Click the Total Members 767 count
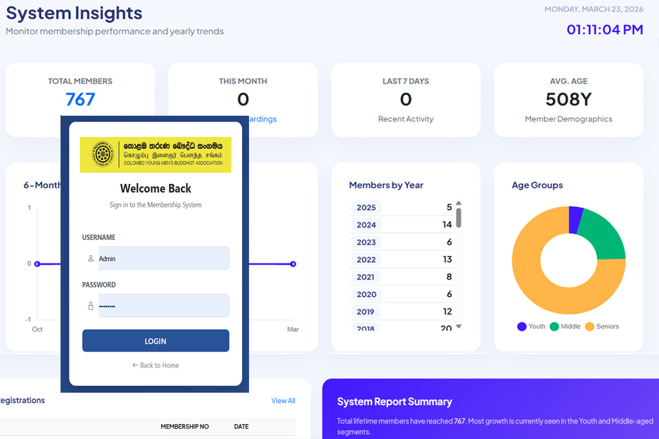 tap(80, 99)
